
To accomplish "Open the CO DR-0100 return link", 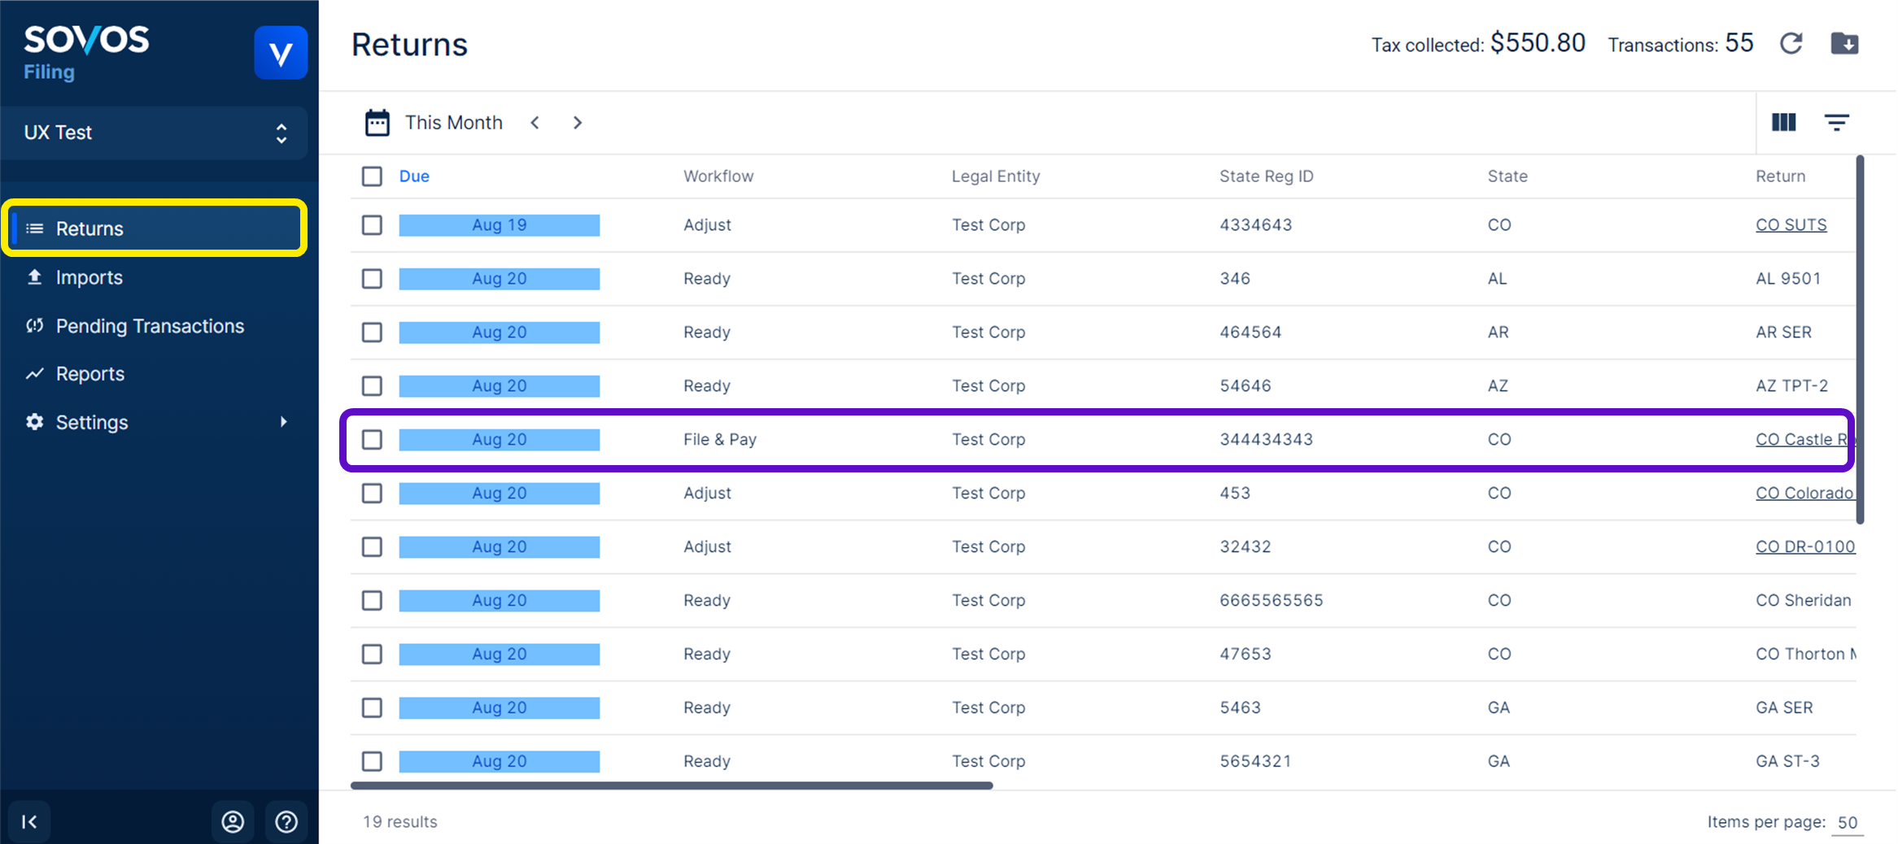I will pos(1804,546).
